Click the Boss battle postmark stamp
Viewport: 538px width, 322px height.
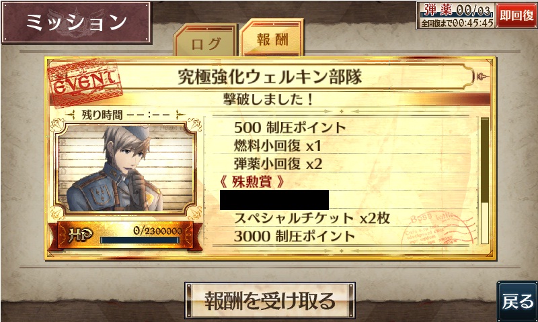click(x=438, y=229)
